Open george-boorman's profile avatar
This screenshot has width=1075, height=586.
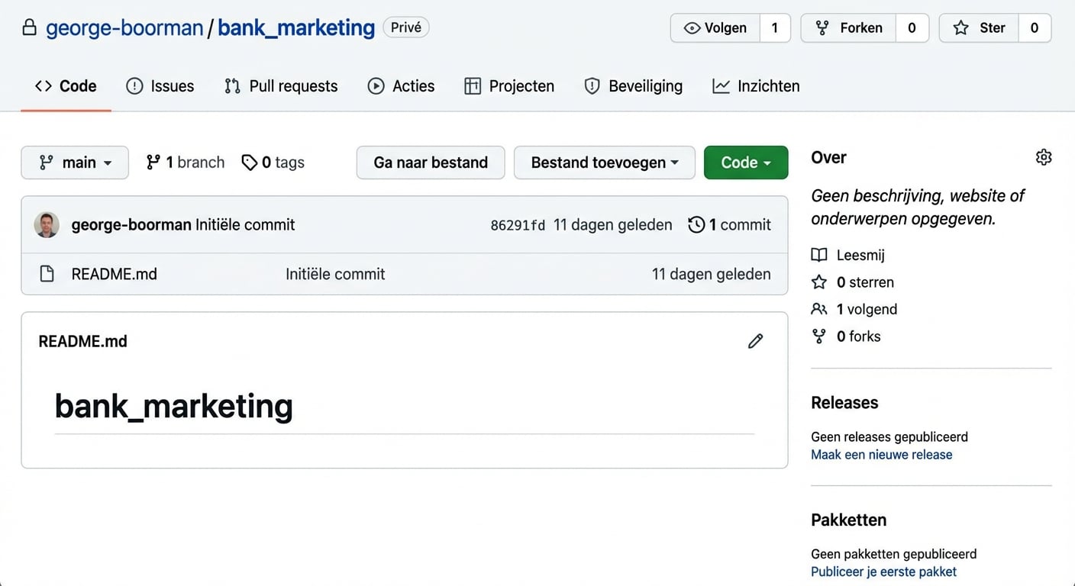47,224
